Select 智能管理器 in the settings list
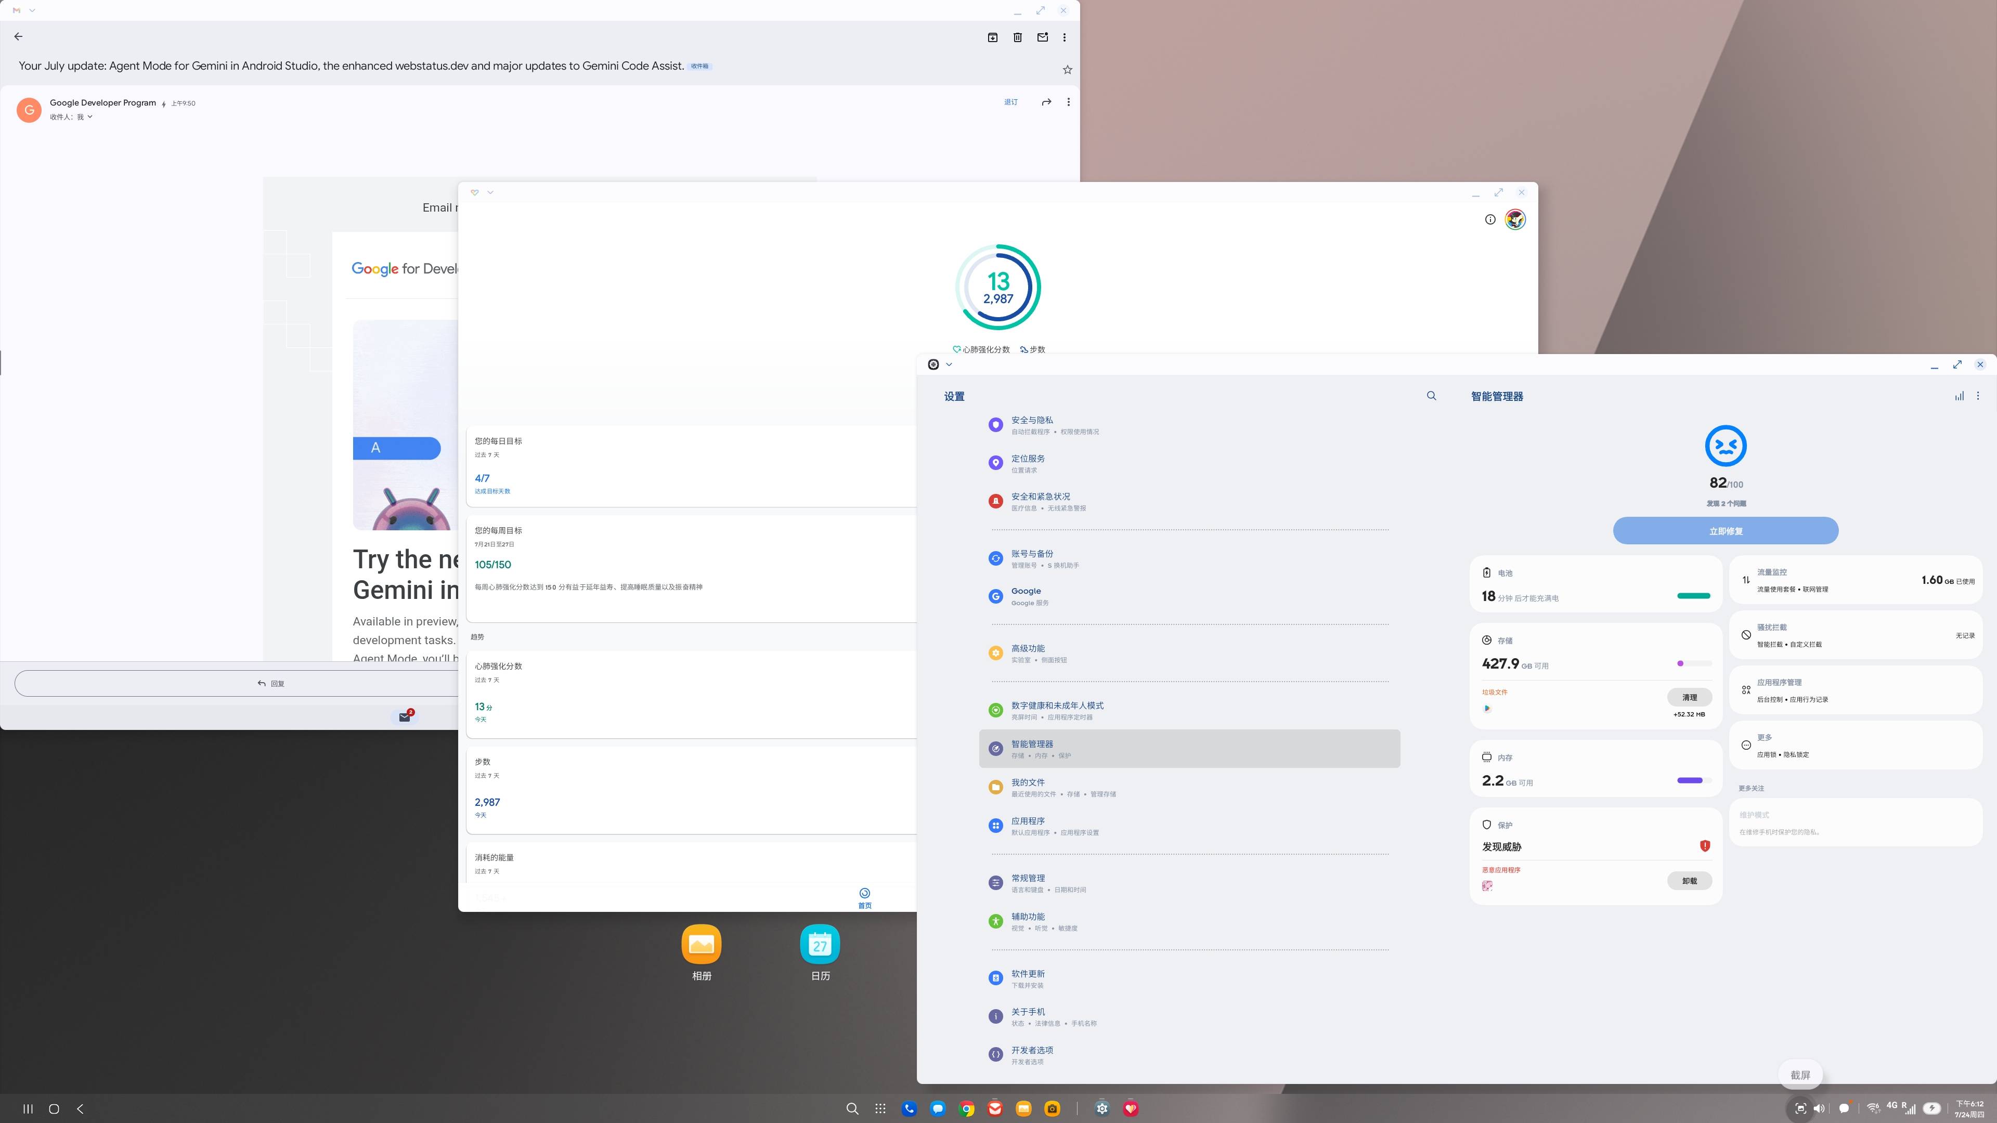1997x1123 pixels. 1189,749
